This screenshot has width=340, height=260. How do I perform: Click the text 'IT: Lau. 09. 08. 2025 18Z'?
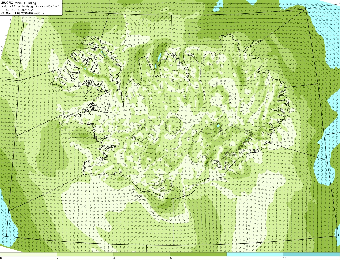(17, 10)
